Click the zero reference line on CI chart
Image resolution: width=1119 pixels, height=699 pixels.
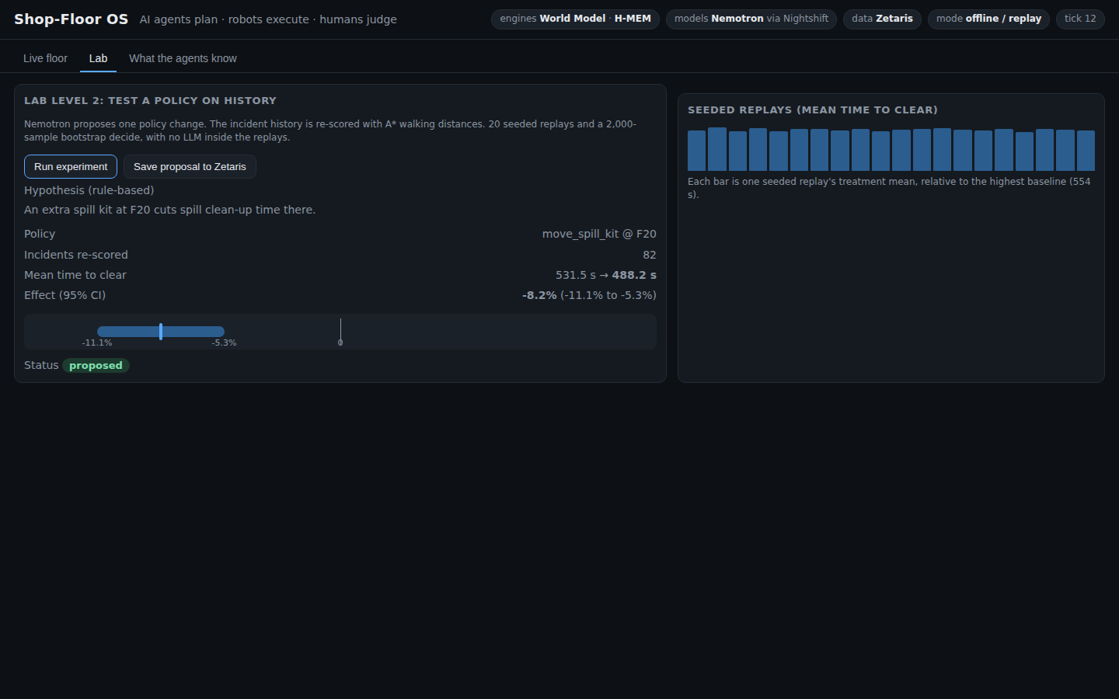(x=340, y=332)
